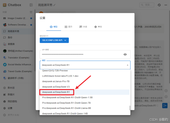Image resolution: width=170 pixels, height=123 pixels.
Task: Open model selector beside send button
Action: click(146, 106)
